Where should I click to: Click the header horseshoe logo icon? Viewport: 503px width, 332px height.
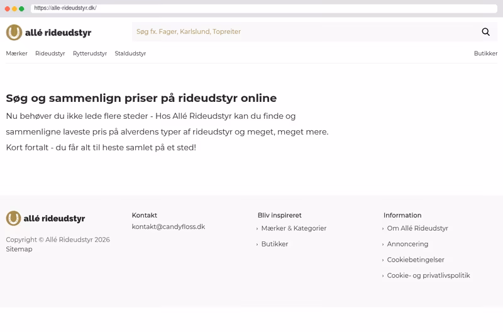click(x=14, y=33)
